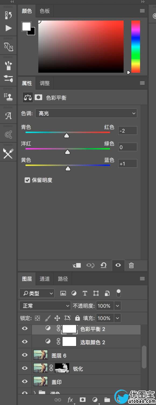Screen dimensions: 156x405
Task: Select the mask icon beside 色彩平衡
Action: click(38, 97)
